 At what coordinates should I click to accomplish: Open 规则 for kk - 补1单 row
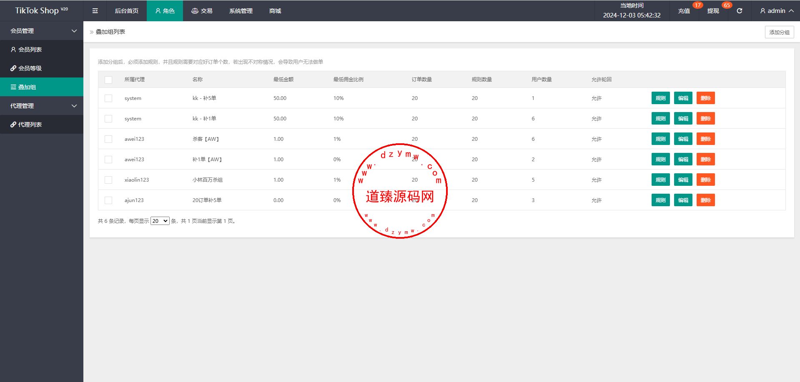[x=660, y=119]
